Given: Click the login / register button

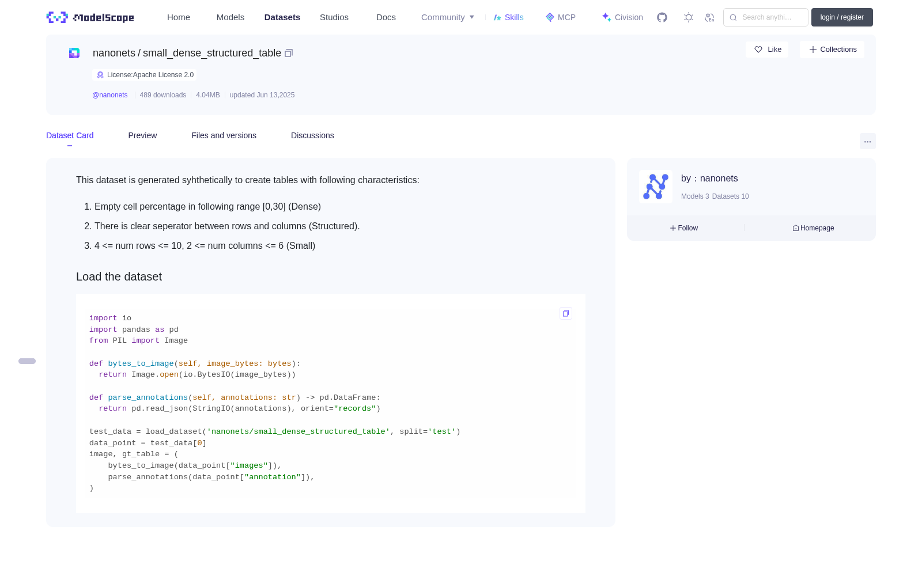Looking at the screenshot, I should pyautogui.click(x=842, y=17).
